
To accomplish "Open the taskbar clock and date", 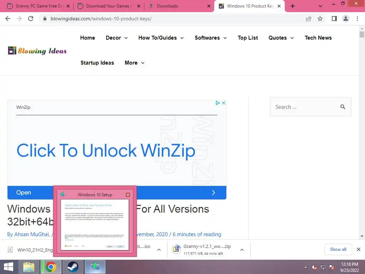I will [349, 267].
